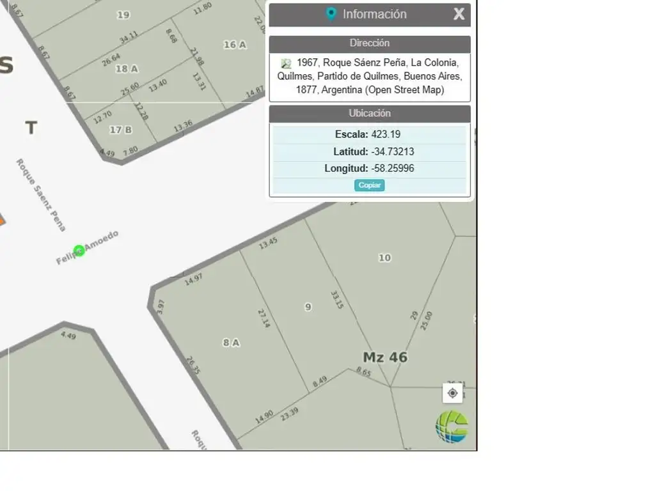Click the green marker on Felipe Amoedo street
The height and width of the screenshot is (491, 655).
(79, 251)
